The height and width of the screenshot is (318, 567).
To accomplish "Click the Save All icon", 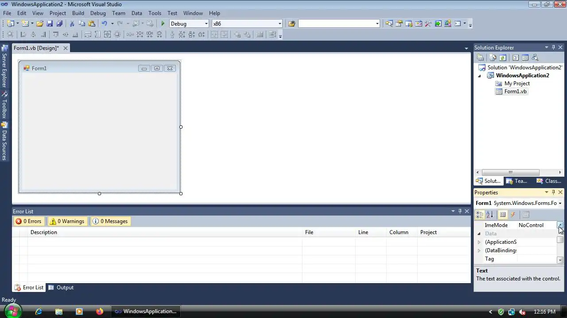I will (59, 23).
